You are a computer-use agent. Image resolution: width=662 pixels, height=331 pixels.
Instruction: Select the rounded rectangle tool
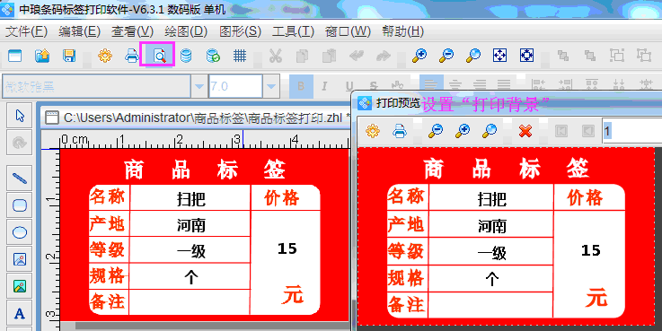tap(20, 205)
